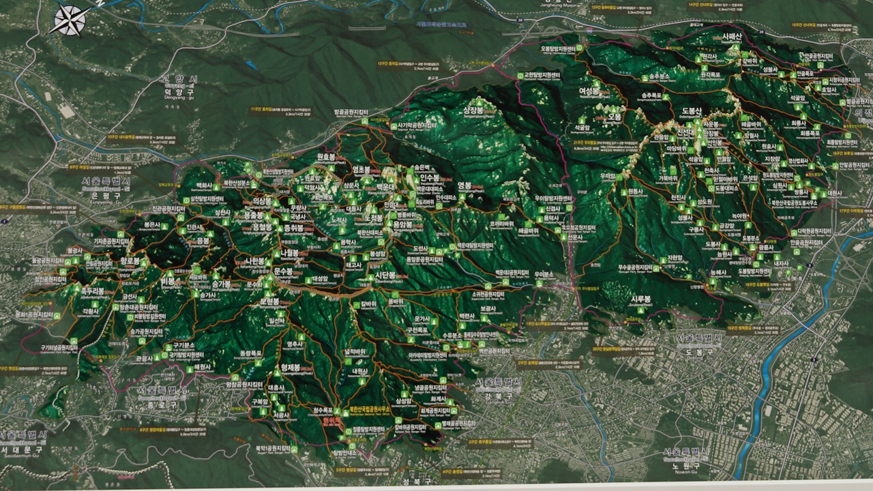Click the 코끼리바위 rock label
Viewport: 873px width, 491px height.
coord(501,222)
